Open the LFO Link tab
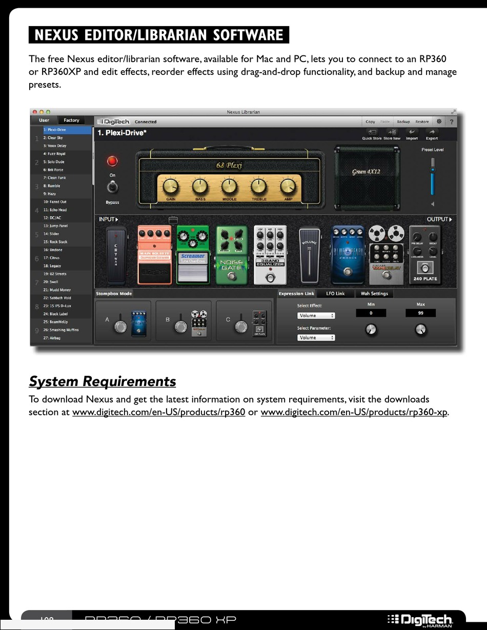487x630 pixels. click(x=336, y=294)
